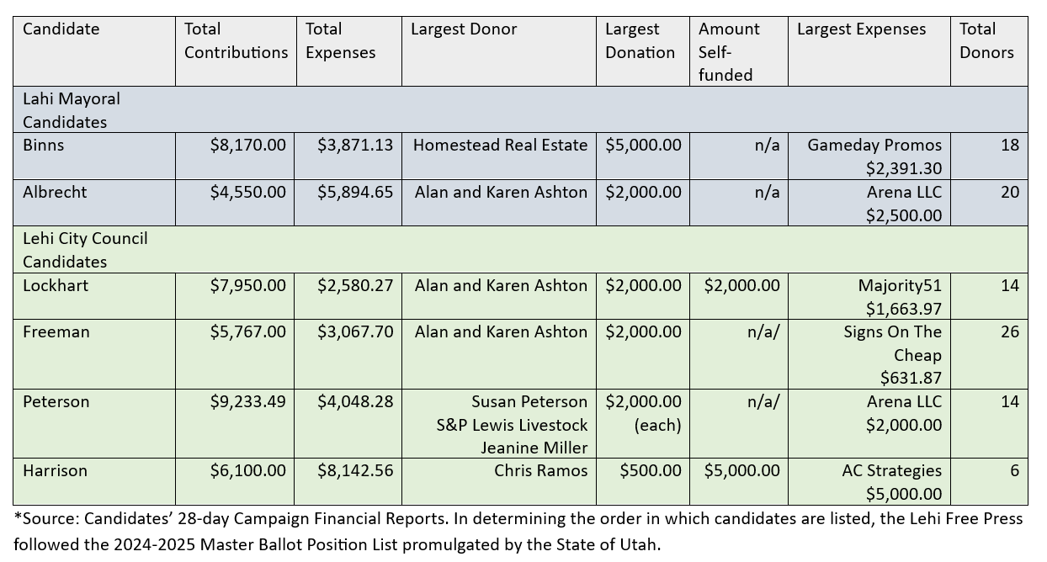The height and width of the screenshot is (562, 1047).
Task: Click Albrecht's $4,550.00 total contributions
Action: coord(247,192)
